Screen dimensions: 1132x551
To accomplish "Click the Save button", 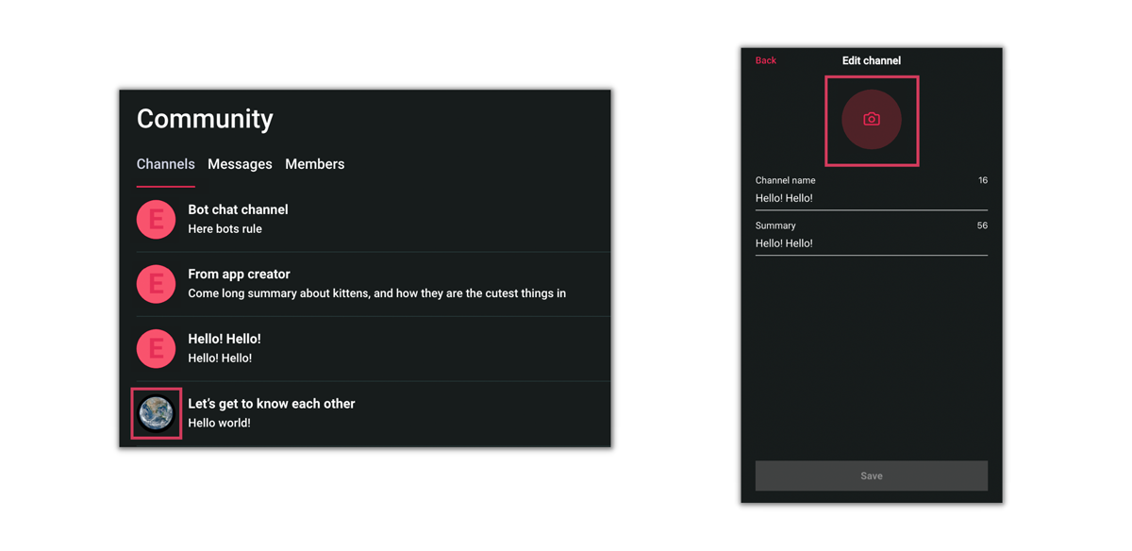I will (872, 476).
